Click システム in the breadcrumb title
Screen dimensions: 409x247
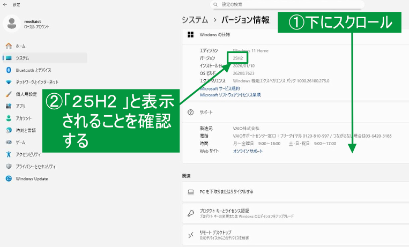[195, 20]
